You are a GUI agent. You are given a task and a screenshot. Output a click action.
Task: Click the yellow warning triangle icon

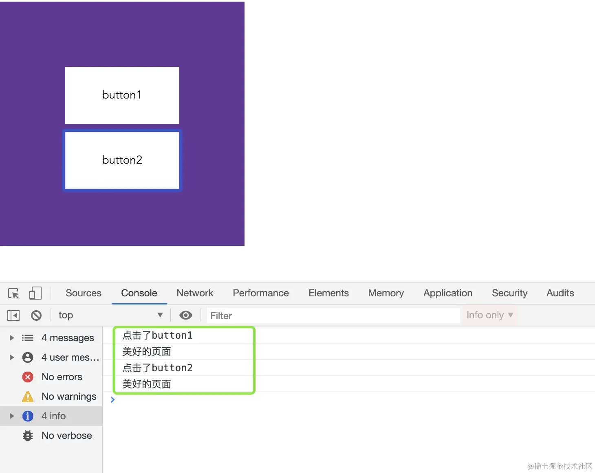coord(28,396)
